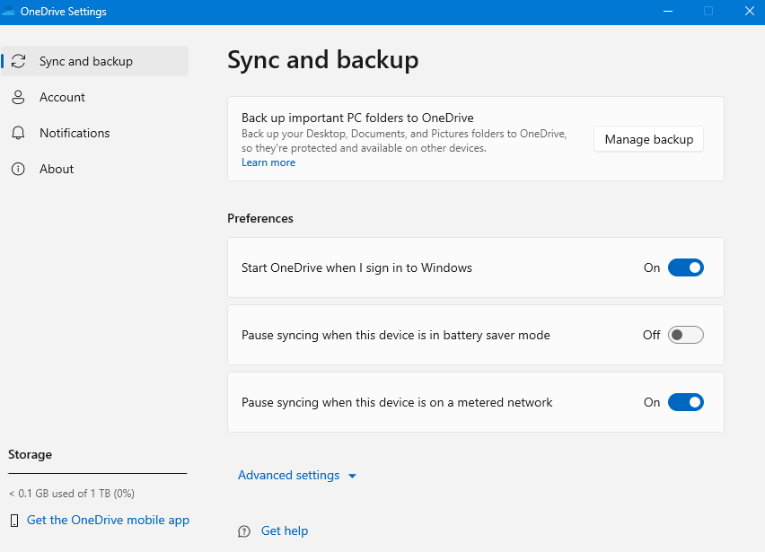Click the Preferences heading

point(260,218)
